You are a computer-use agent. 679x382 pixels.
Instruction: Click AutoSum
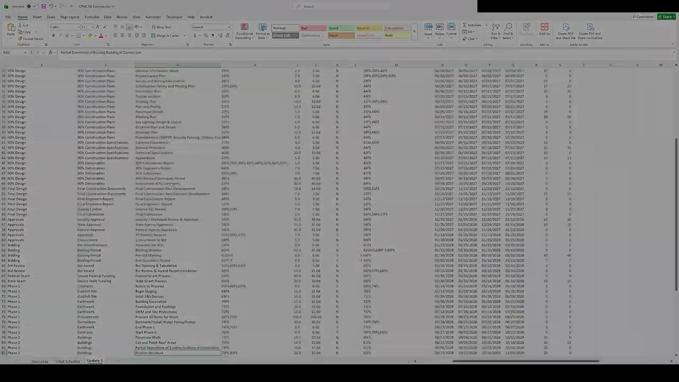(x=472, y=25)
